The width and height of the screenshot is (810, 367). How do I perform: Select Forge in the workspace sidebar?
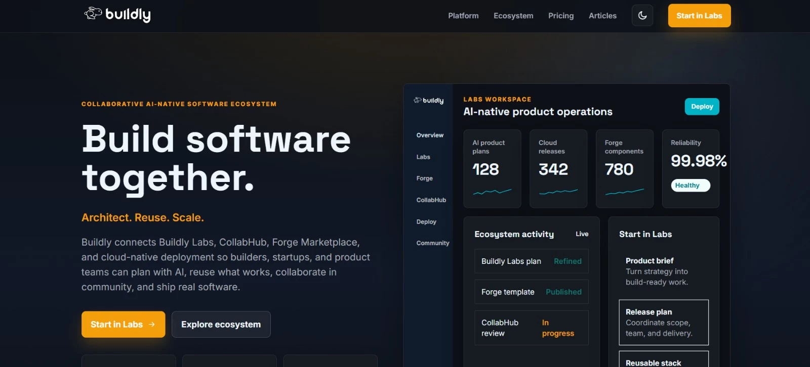(x=425, y=178)
